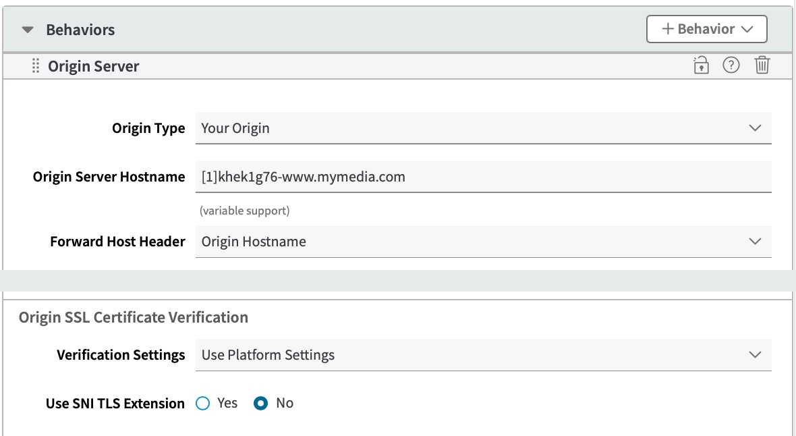
Task: Select No for Use SNI TLS Extension
Action: pyautogui.click(x=260, y=404)
